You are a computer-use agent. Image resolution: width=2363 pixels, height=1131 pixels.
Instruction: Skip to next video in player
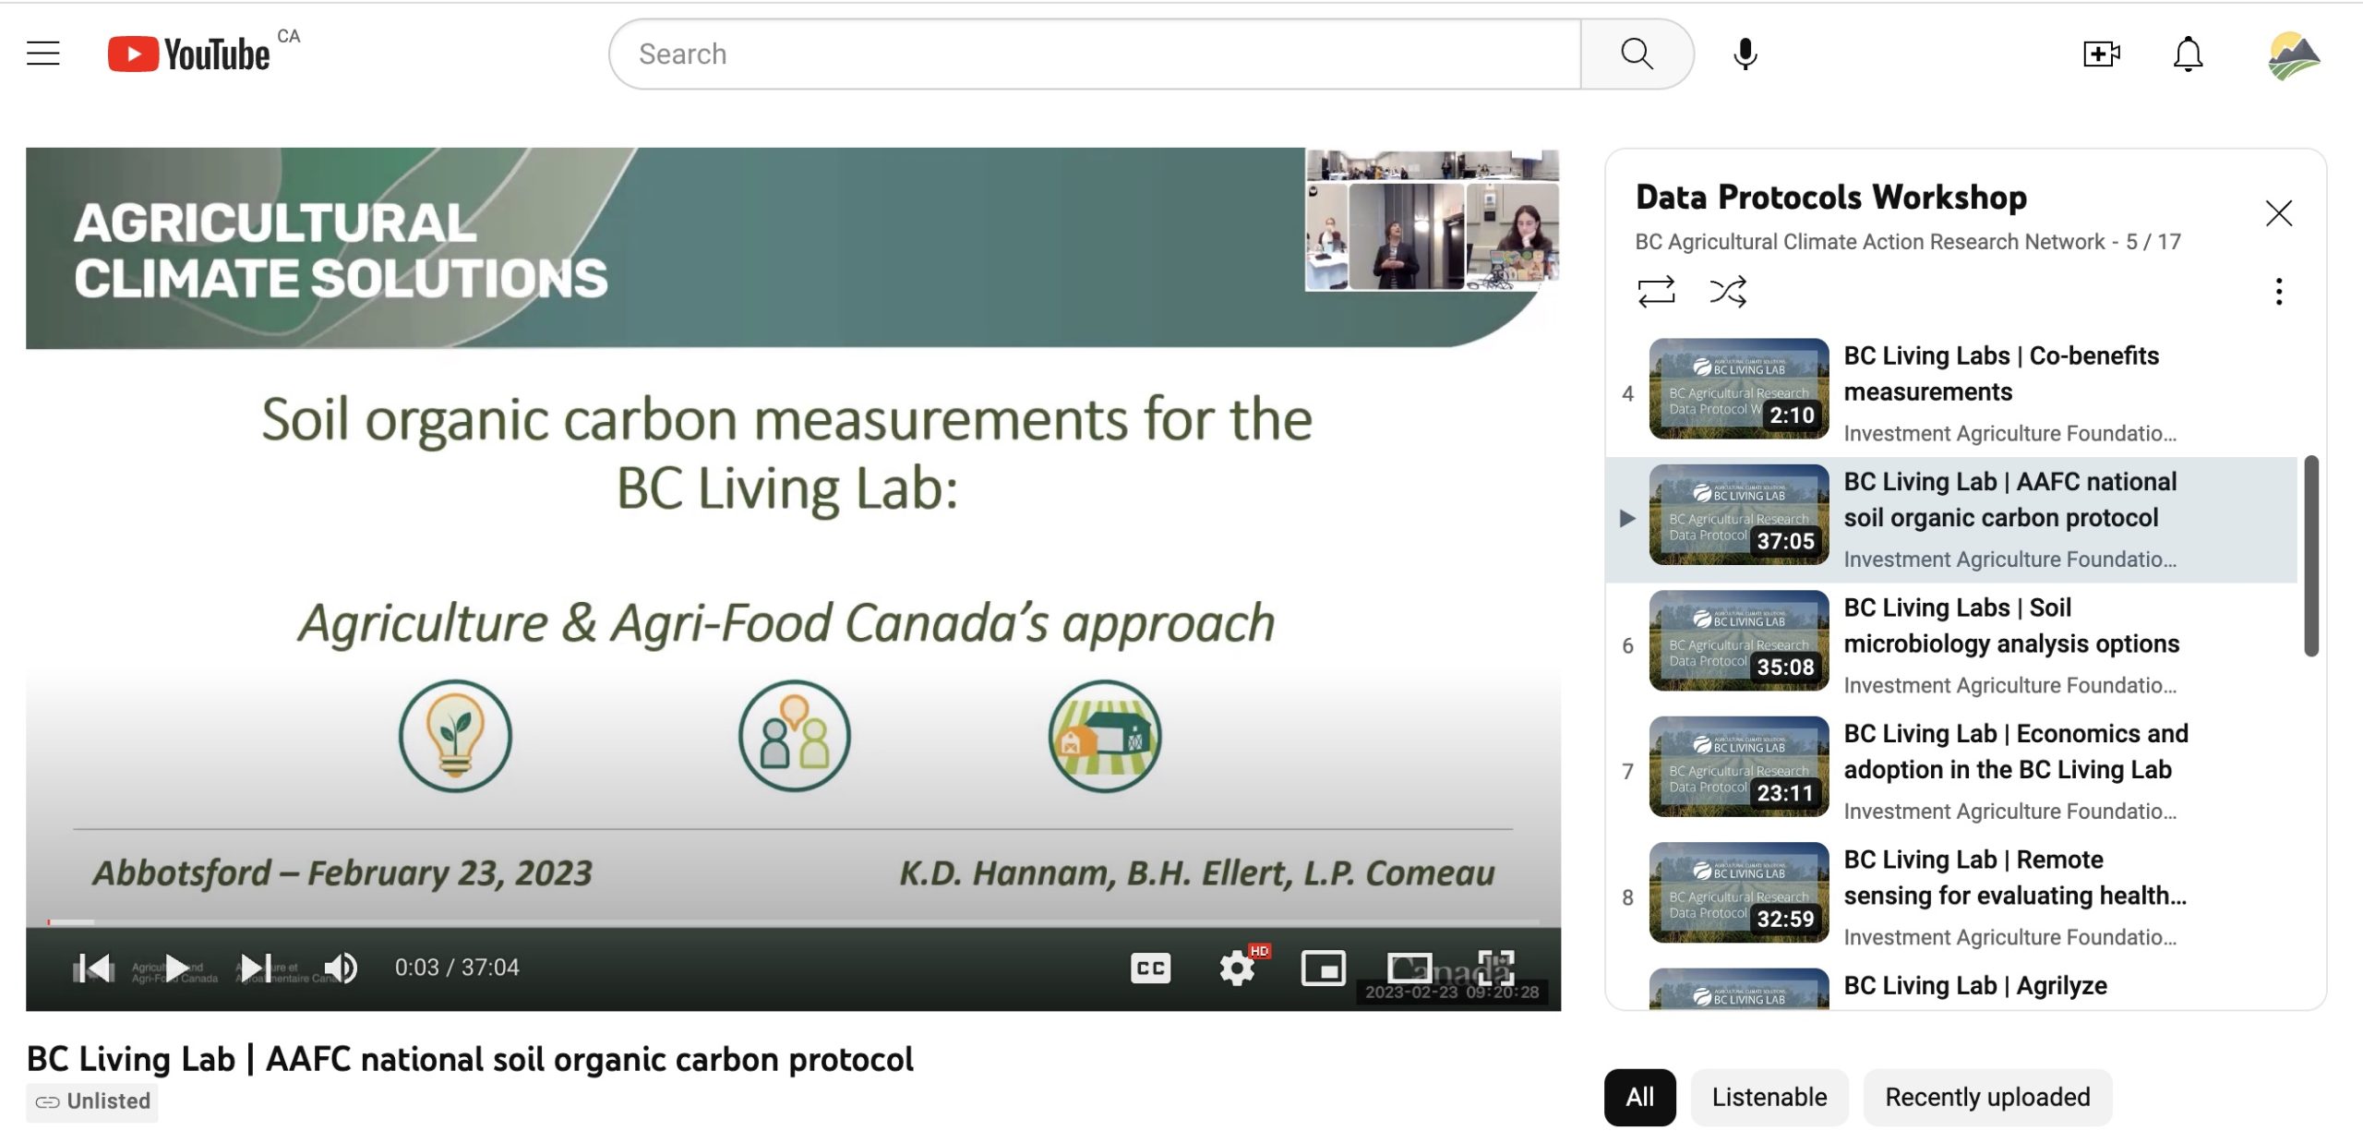[x=256, y=968]
